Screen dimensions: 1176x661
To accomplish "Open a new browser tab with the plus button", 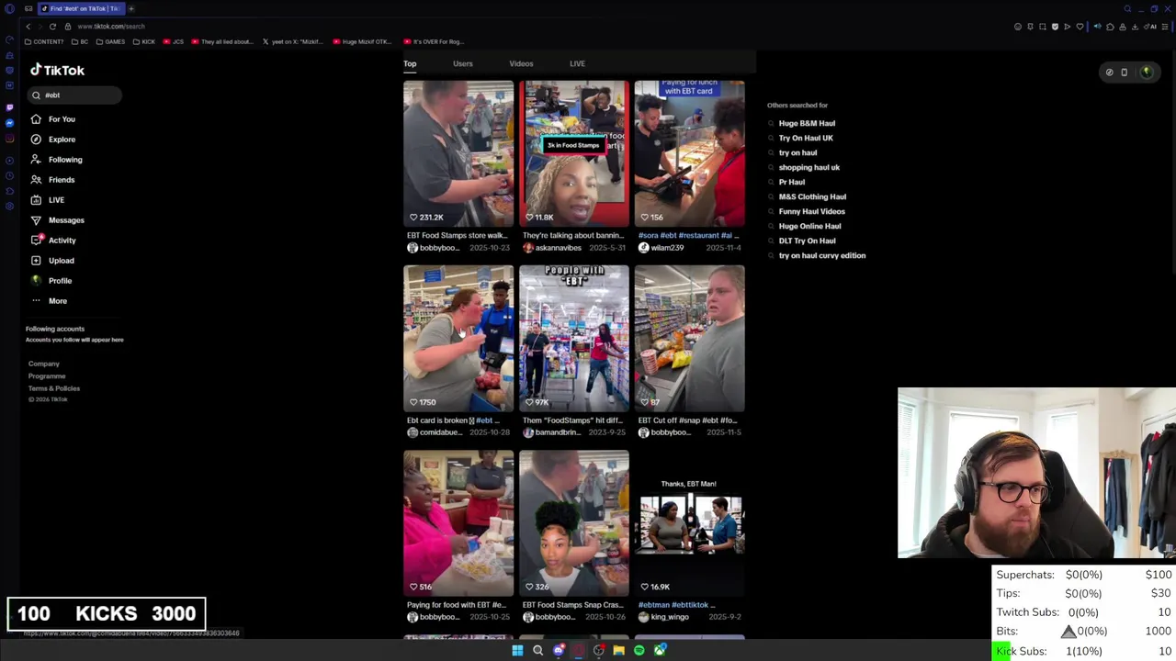I will tap(130, 8).
